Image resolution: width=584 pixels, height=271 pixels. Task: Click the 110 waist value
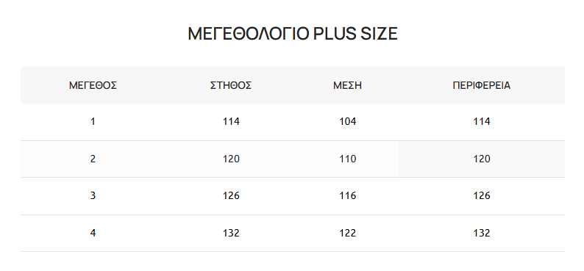[x=347, y=159]
